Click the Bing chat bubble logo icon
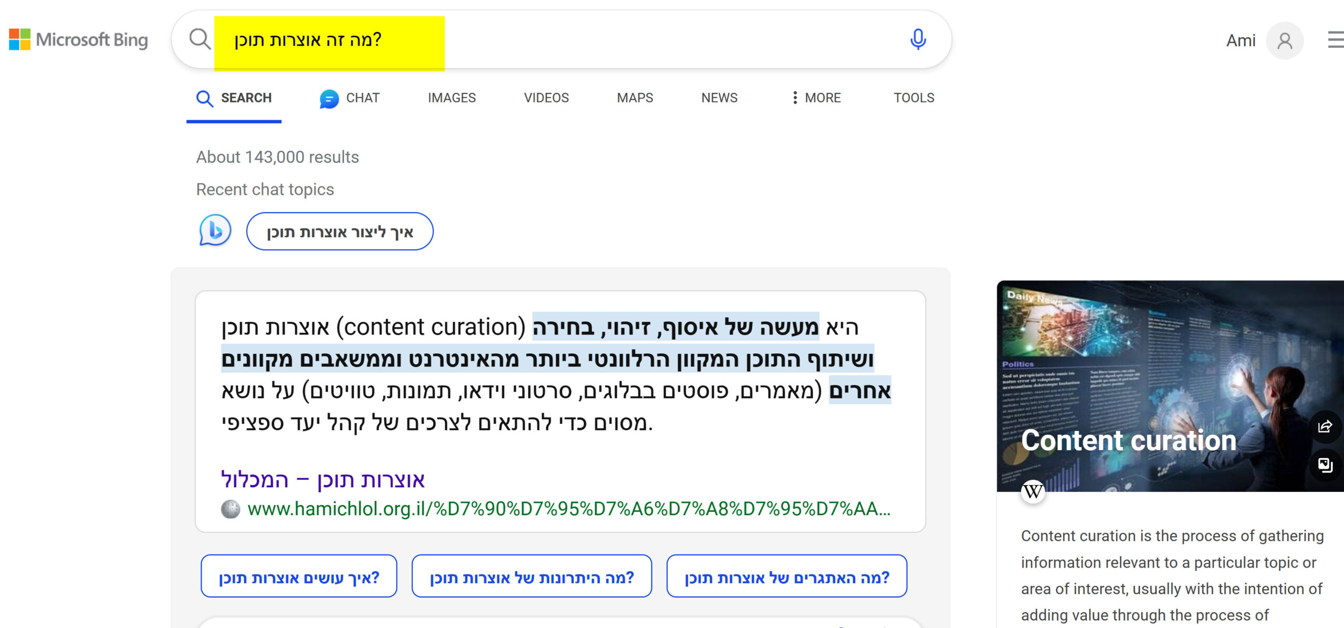Screen dimensions: 1344x628 (x=215, y=231)
